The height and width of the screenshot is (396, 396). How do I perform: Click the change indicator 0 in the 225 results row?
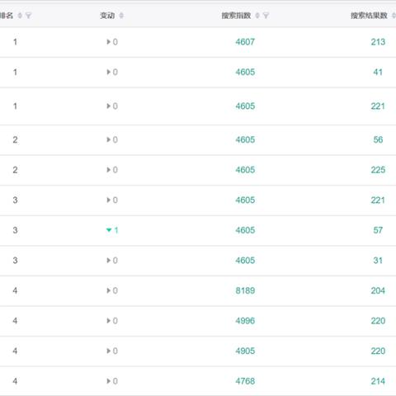coord(112,170)
